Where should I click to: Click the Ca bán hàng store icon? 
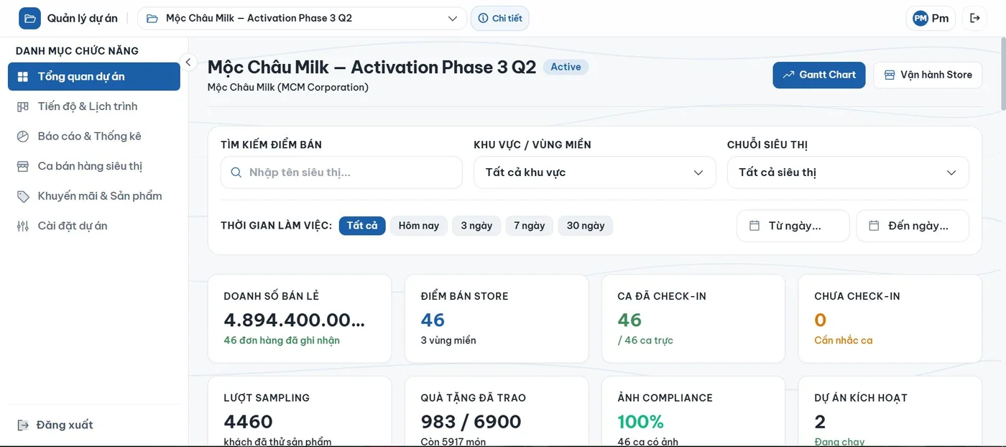(x=23, y=166)
